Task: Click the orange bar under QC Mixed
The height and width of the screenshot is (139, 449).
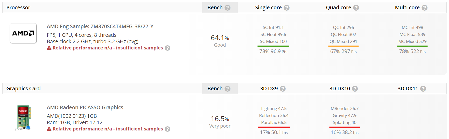Action: [343, 46]
